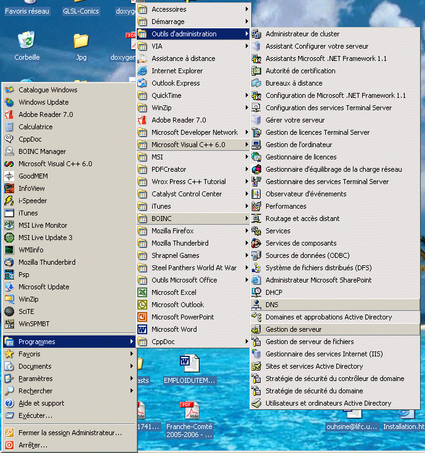Image resolution: width=425 pixels, height=453 pixels.
Task: Open the Calculatrice icon in pinned list
Action: (9, 127)
